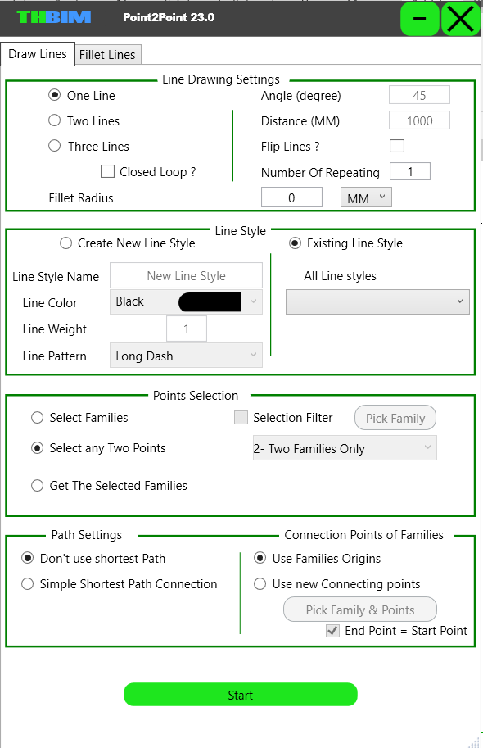Click the Pick Family button

pos(395,418)
